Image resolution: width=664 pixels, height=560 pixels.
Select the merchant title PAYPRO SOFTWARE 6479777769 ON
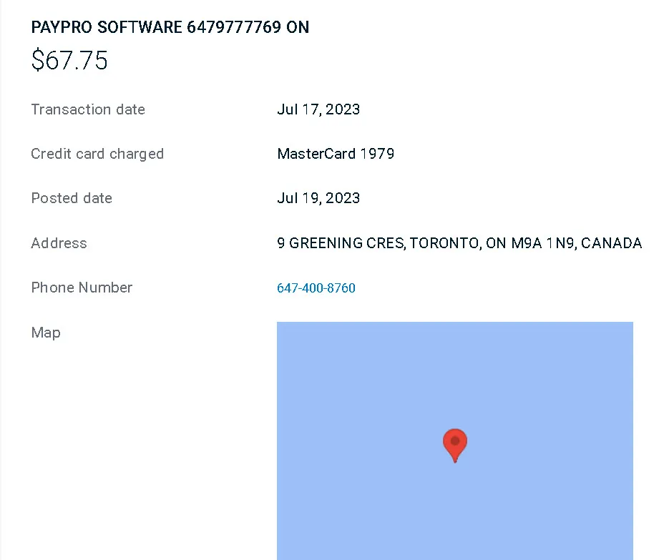pyautogui.click(x=170, y=27)
